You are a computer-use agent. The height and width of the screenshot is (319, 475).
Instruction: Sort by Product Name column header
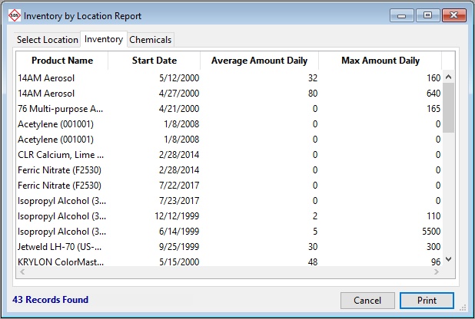[62, 61]
